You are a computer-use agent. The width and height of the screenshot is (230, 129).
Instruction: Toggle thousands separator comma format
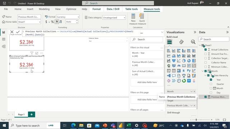(57, 22)
